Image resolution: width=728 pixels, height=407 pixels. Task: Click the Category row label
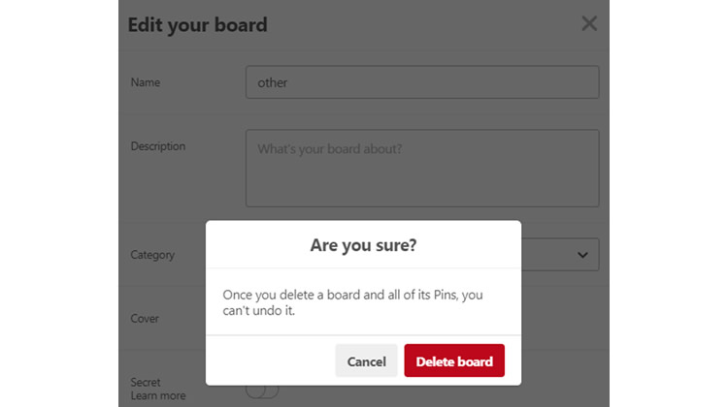tap(152, 255)
